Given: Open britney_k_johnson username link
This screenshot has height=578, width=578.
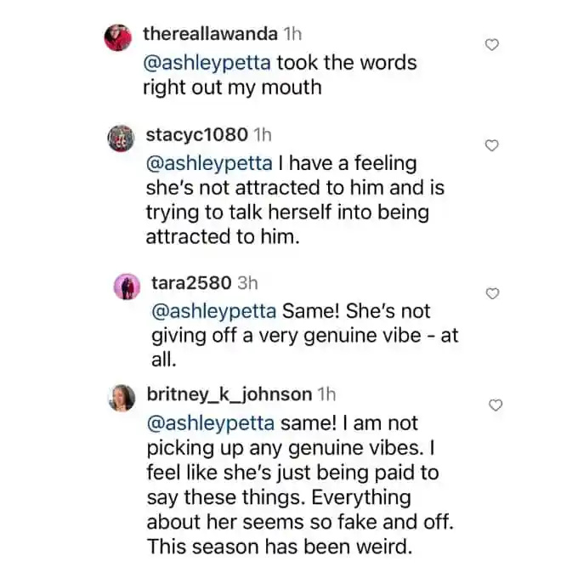Looking at the screenshot, I should click(x=229, y=394).
